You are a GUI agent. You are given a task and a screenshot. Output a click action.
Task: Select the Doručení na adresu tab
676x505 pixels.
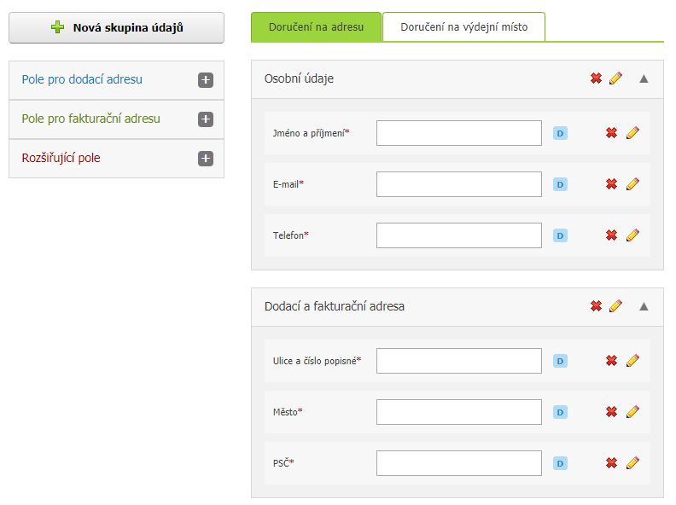coord(316,27)
